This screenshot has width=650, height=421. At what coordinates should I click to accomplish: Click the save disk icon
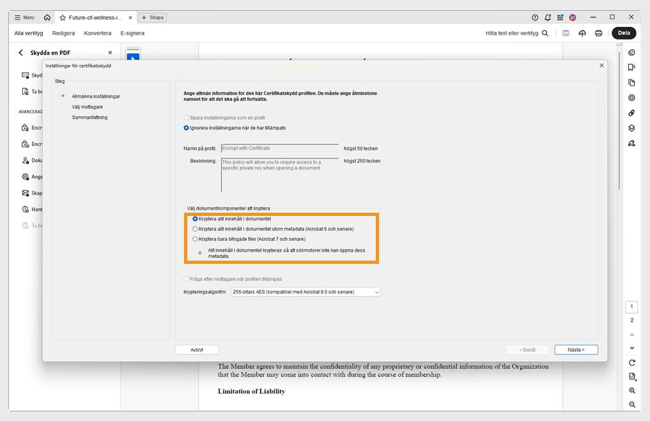click(566, 33)
